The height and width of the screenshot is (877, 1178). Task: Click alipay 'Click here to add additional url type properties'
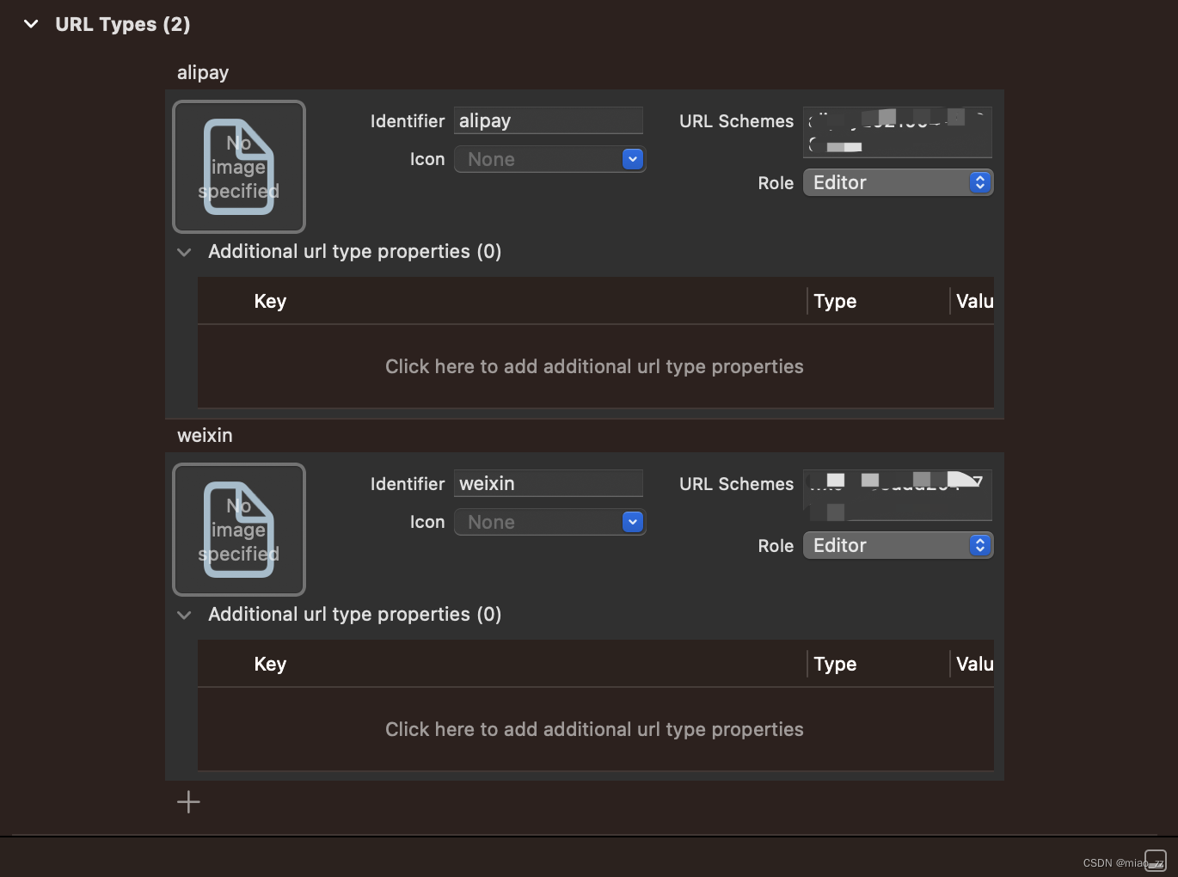coord(594,366)
